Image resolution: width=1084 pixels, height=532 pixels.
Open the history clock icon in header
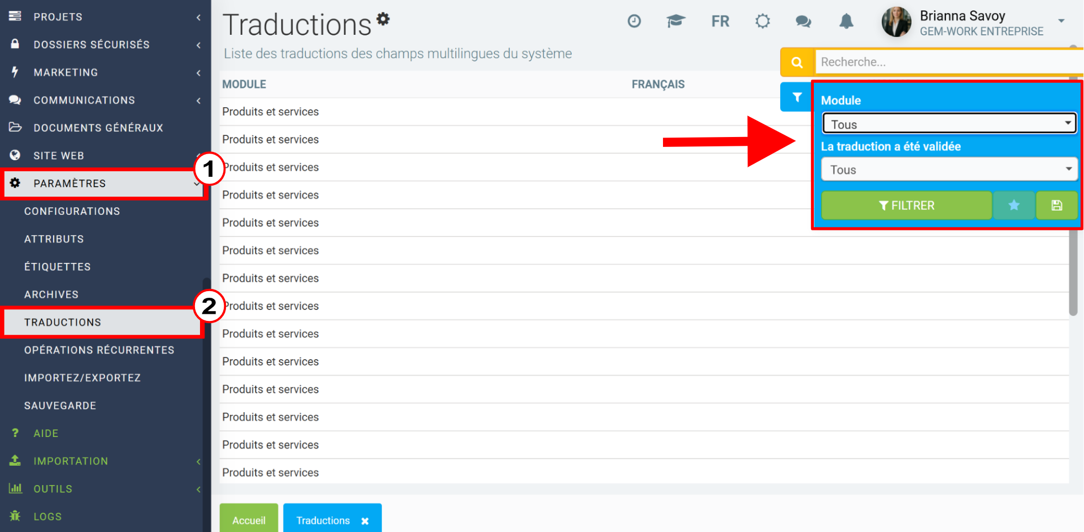(634, 22)
